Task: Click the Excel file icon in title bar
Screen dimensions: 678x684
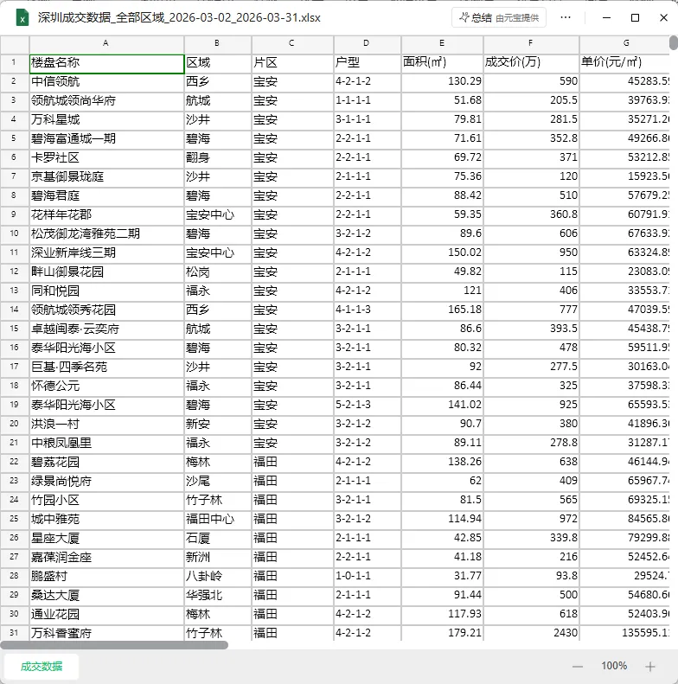Action: click(22, 18)
